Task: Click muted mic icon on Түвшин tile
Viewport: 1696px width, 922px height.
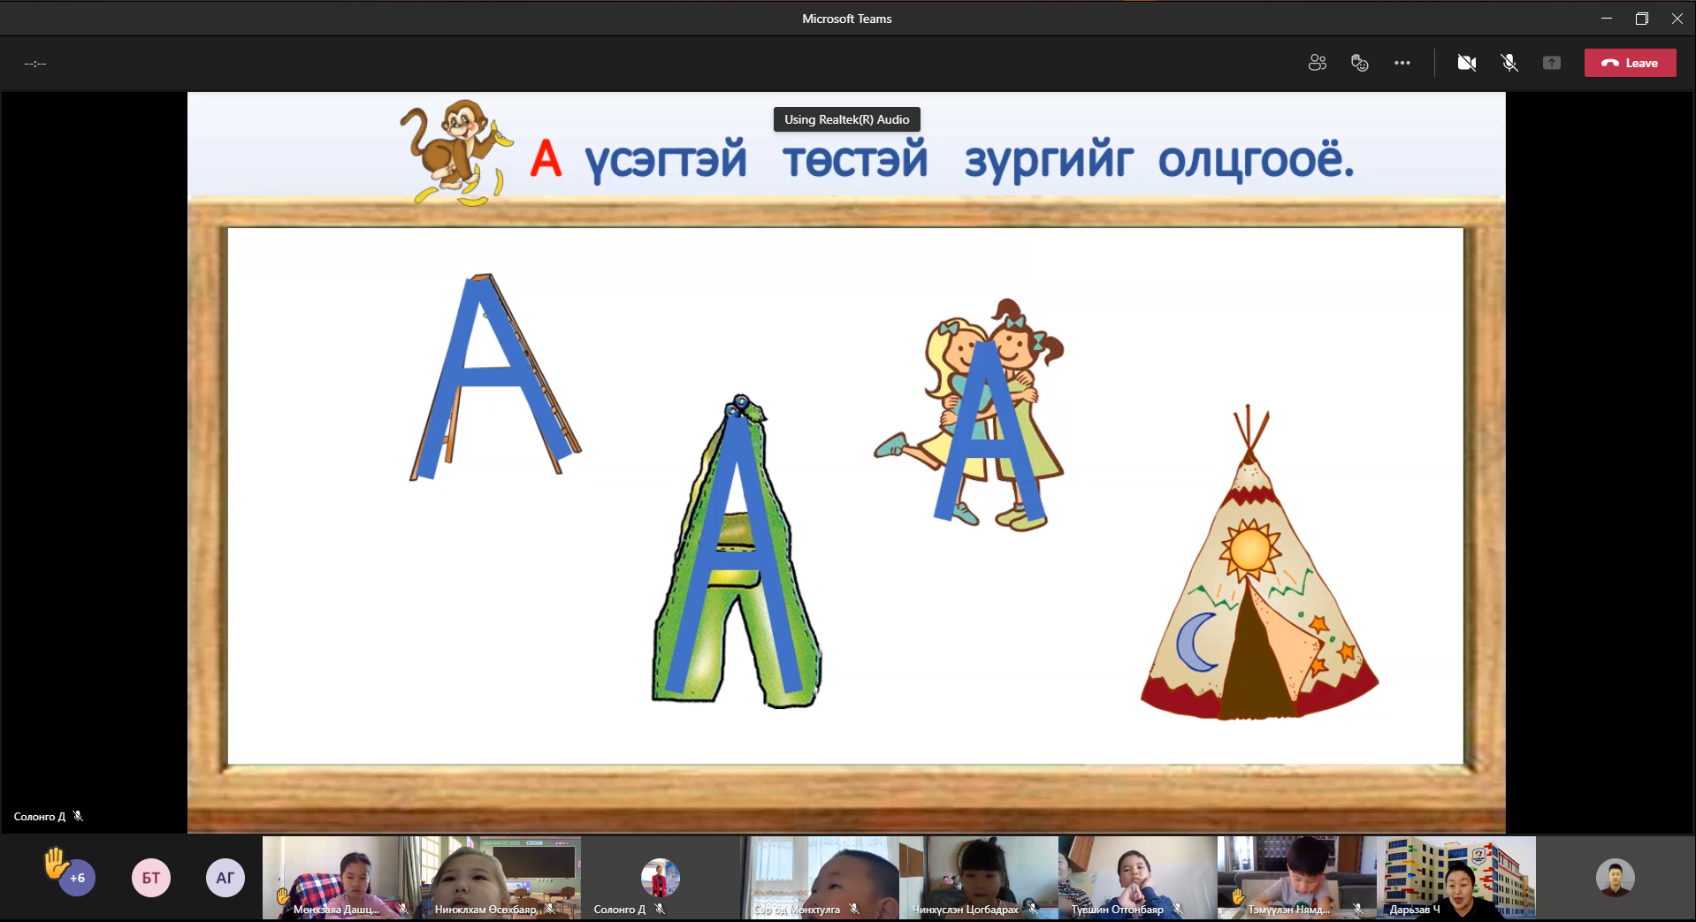Action: click(1177, 909)
